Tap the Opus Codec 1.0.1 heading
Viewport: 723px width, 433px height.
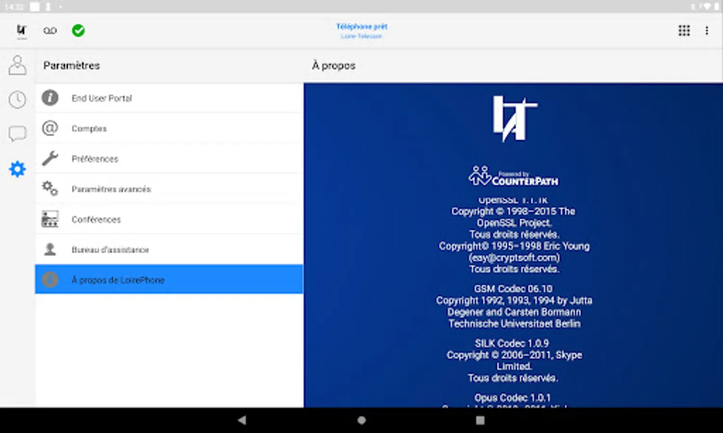click(512, 398)
